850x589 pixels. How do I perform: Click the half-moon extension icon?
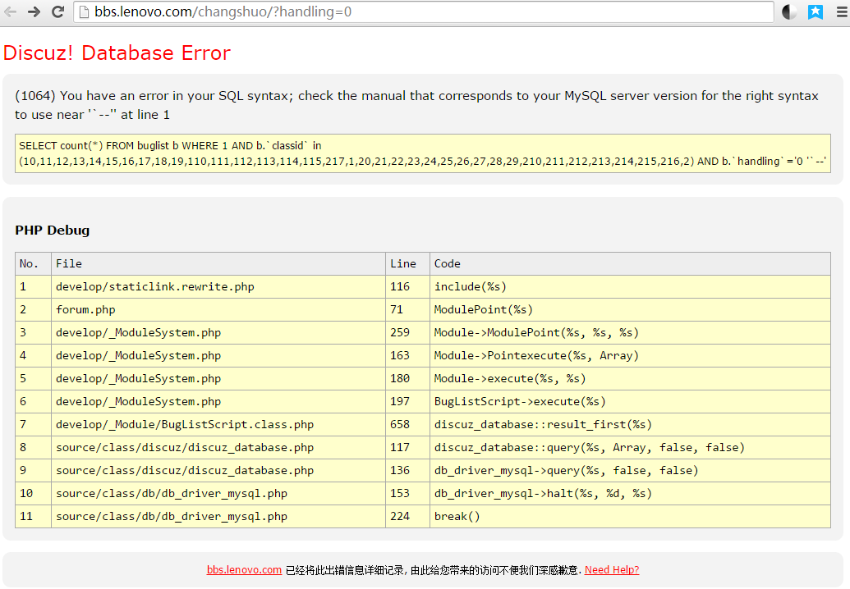pos(789,12)
